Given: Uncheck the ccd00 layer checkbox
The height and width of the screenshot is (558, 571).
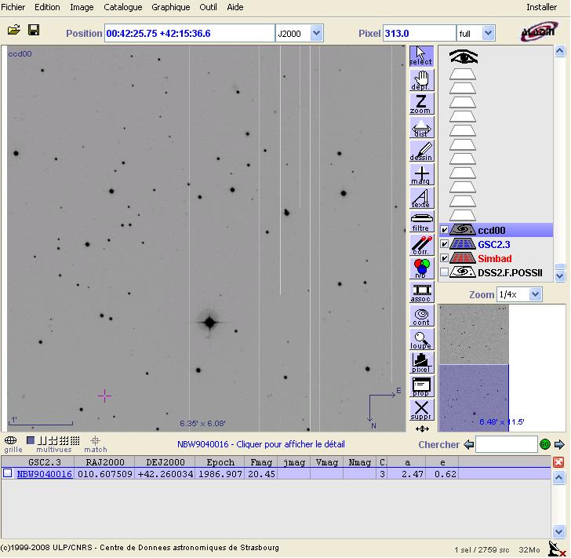Looking at the screenshot, I should click(x=444, y=230).
